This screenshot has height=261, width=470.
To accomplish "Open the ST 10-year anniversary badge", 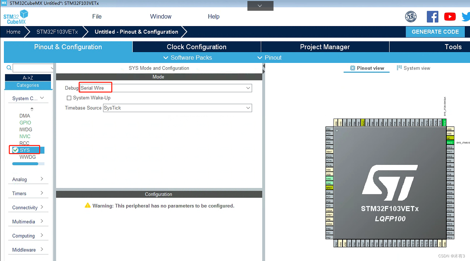I will click(x=411, y=17).
